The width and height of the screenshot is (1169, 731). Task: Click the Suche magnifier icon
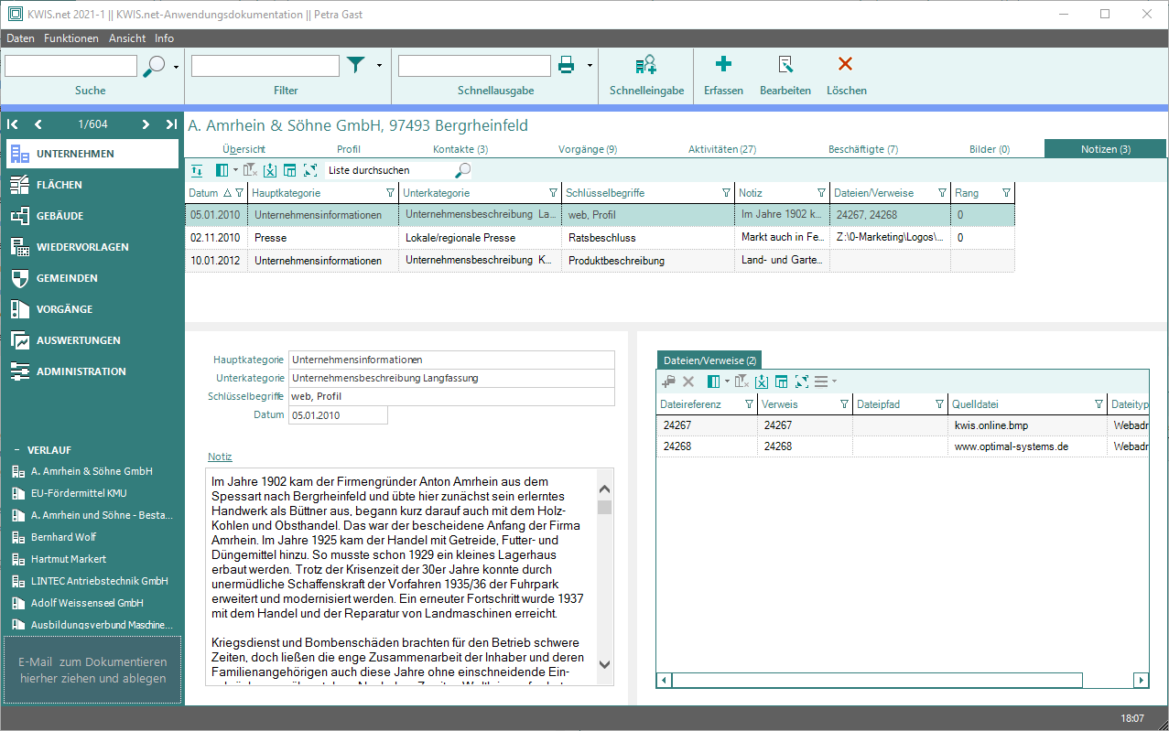point(155,66)
